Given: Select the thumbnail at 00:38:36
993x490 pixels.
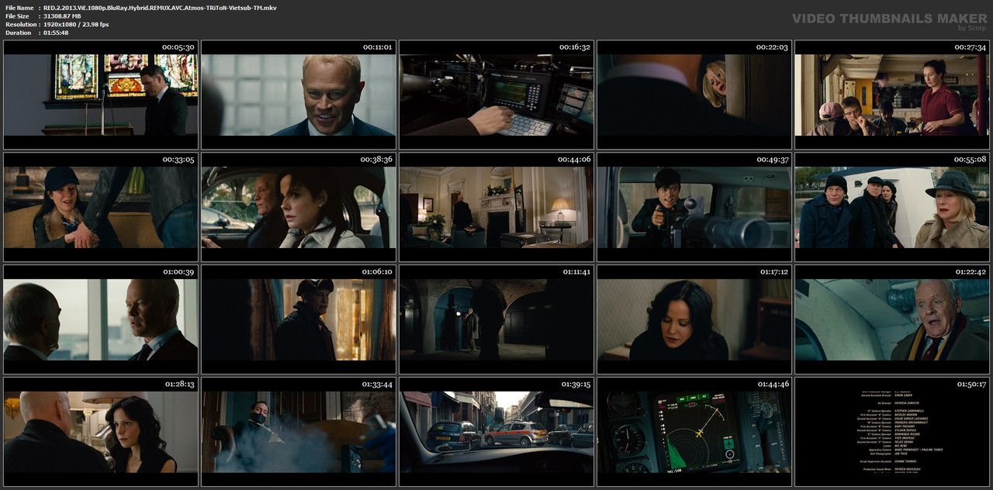Looking at the screenshot, I should [x=299, y=207].
